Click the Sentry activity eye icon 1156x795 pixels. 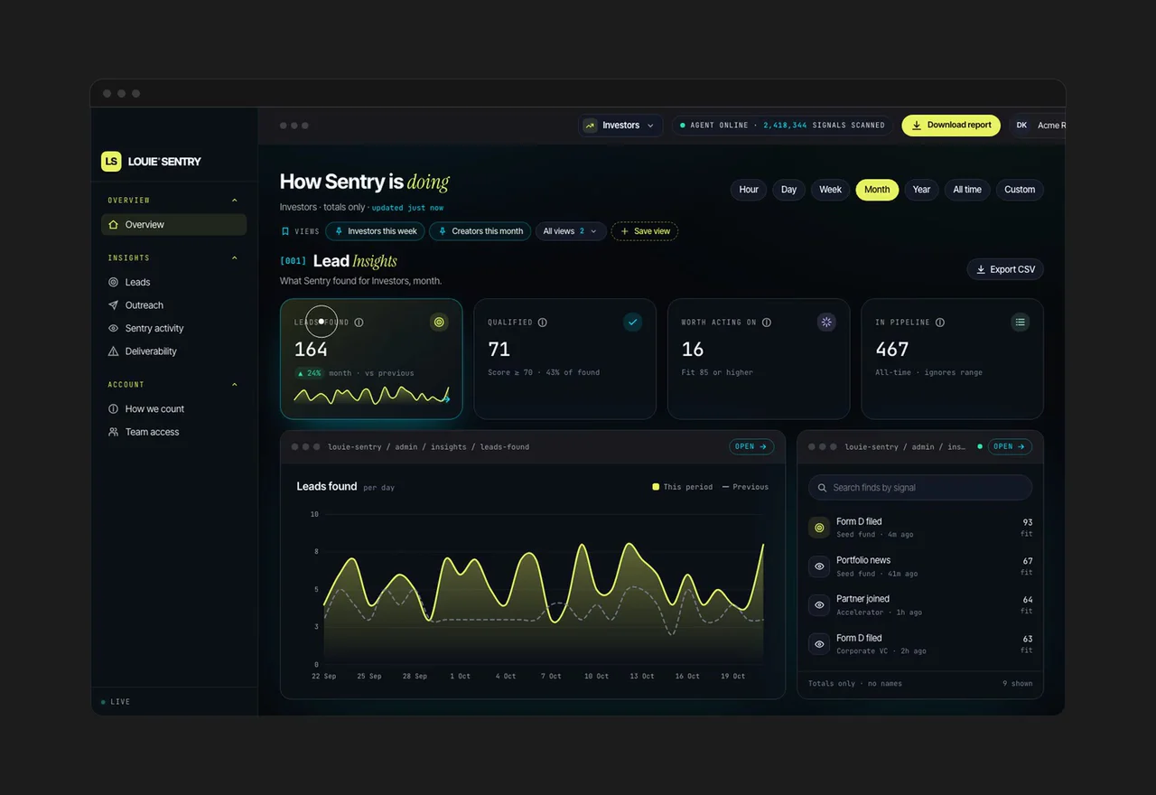(x=113, y=329)
